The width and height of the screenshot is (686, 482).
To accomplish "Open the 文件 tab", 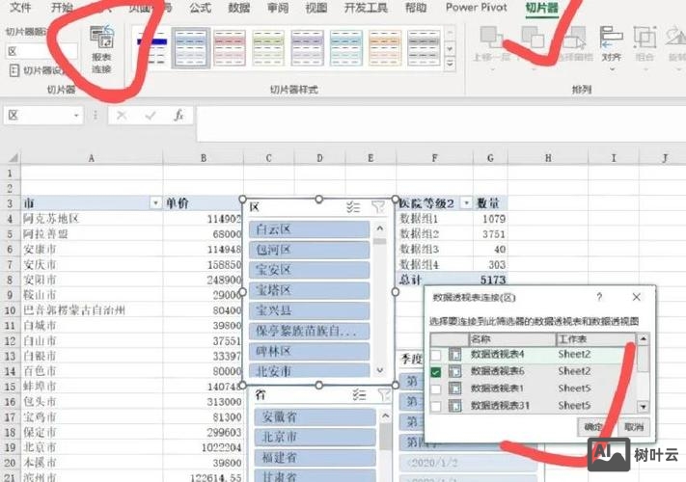I will [20, 8].
